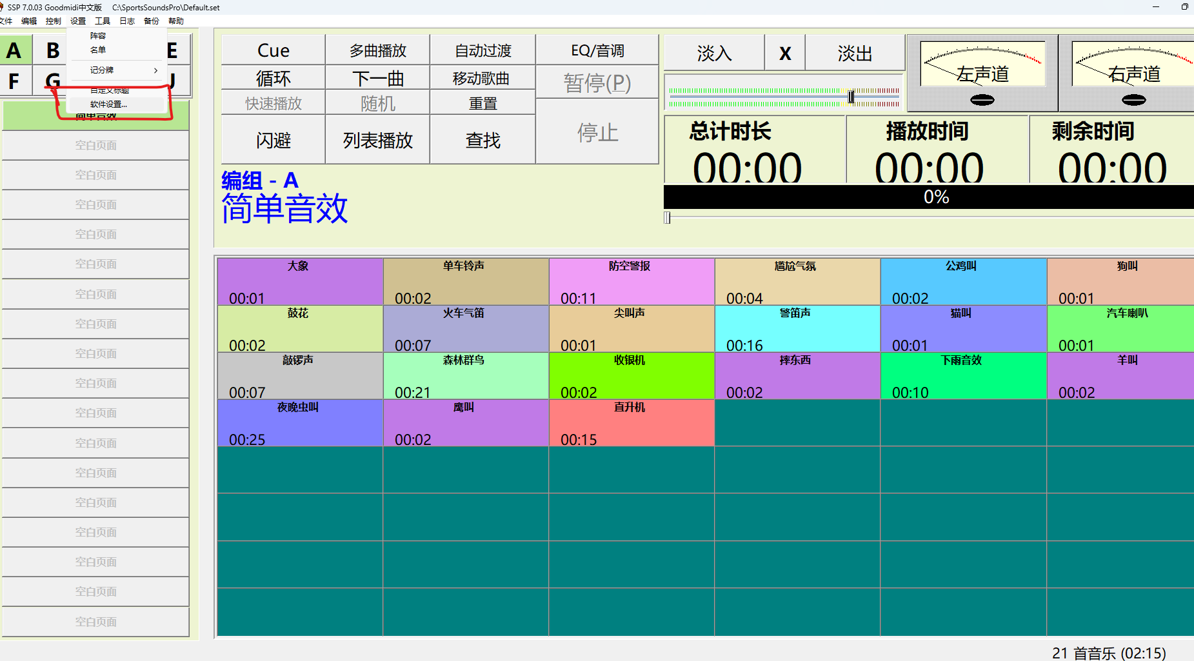Open the 工具 menu in menu bar
1194x661 pixels.
click(x=103, y=21)
